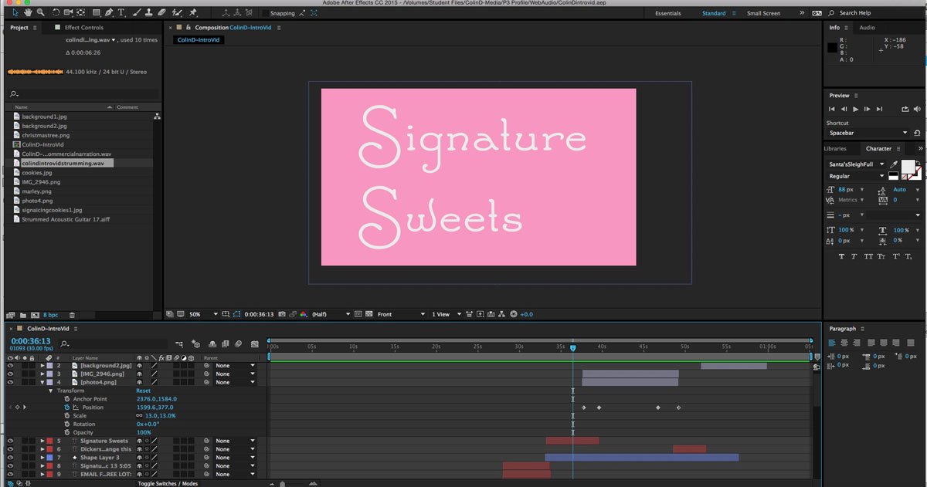Open the Spacebar shortcut dropdown

(x=868, y=133)
